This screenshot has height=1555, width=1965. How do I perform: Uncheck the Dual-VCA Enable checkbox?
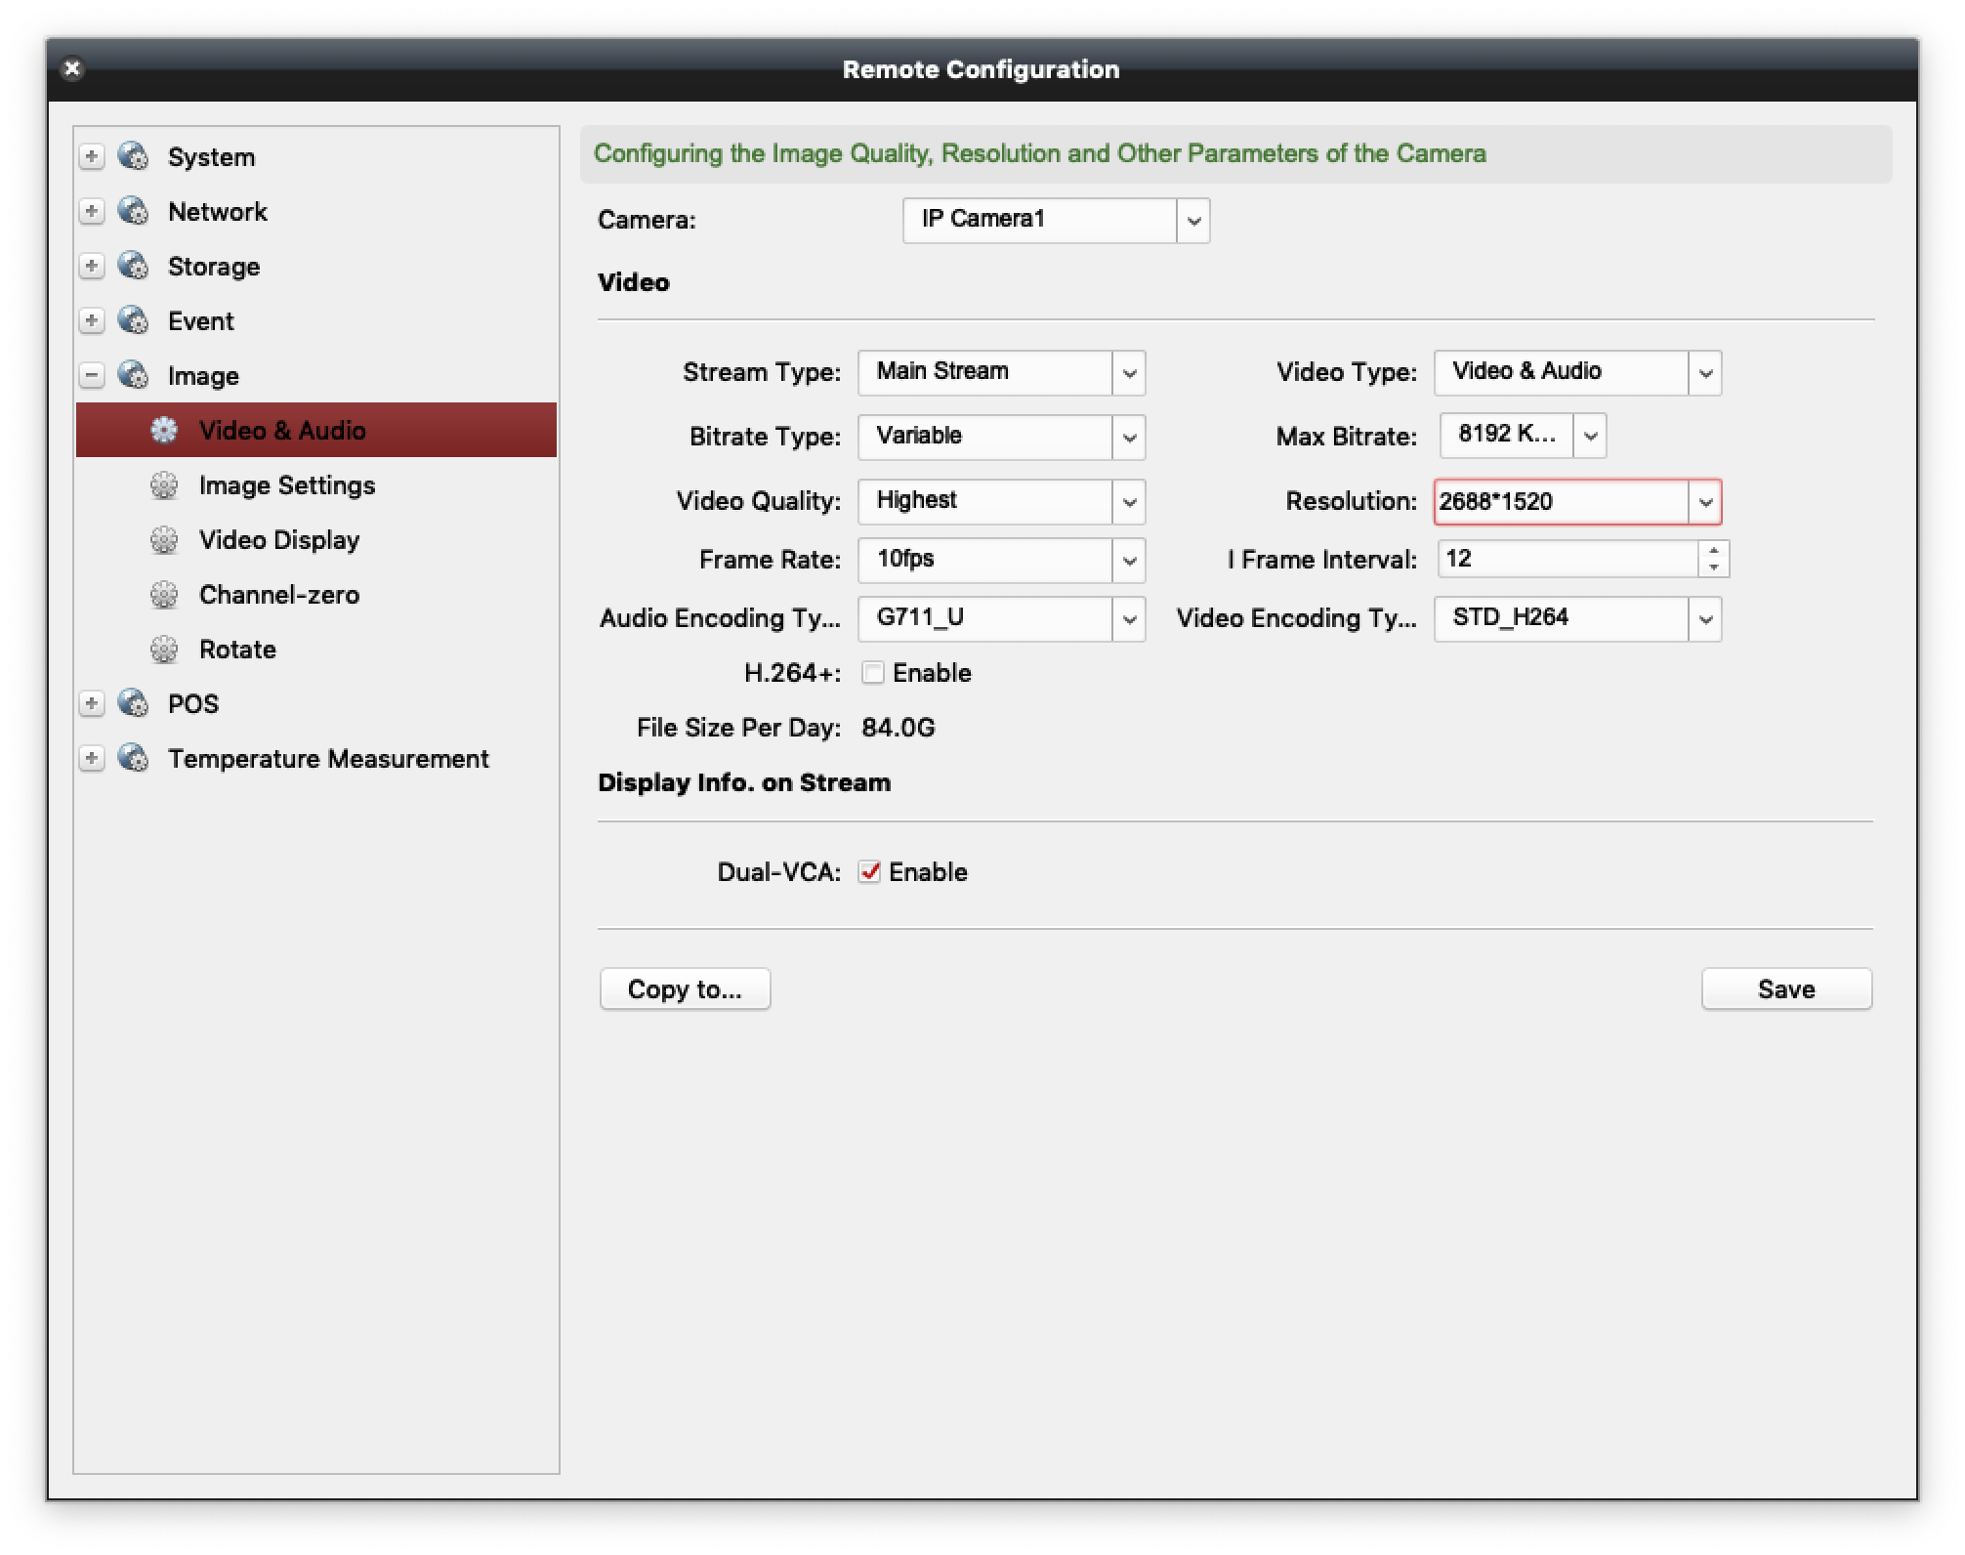(869, 872)
